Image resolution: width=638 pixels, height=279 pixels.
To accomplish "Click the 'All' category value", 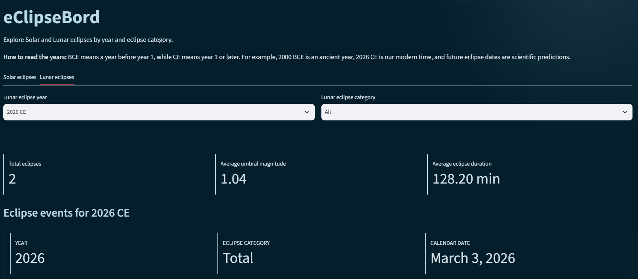I will 328,112.
